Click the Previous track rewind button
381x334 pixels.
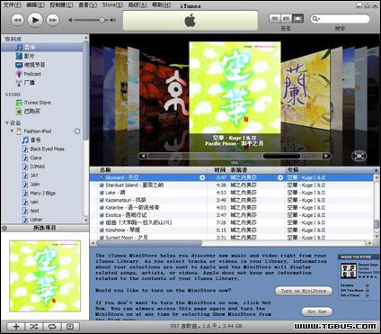[x=17, y=20]
